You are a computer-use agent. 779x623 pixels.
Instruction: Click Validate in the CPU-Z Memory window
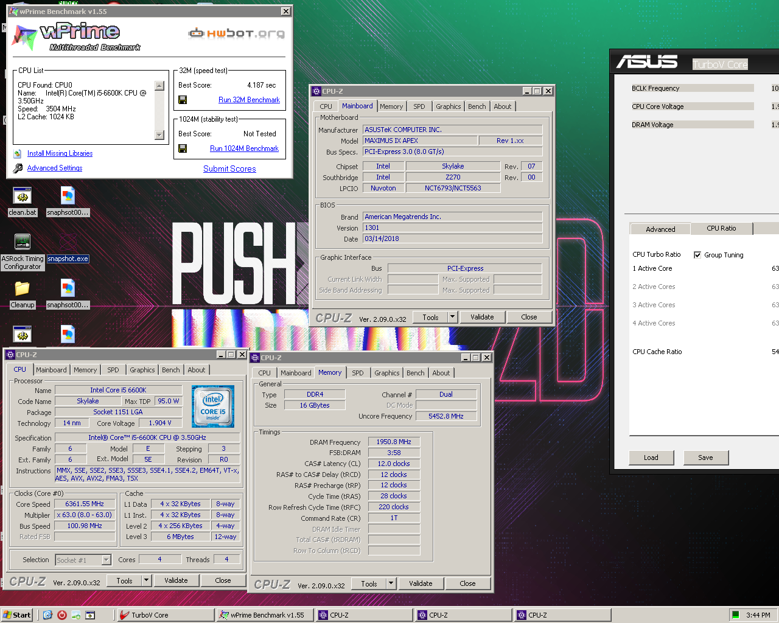pos(421,583)
